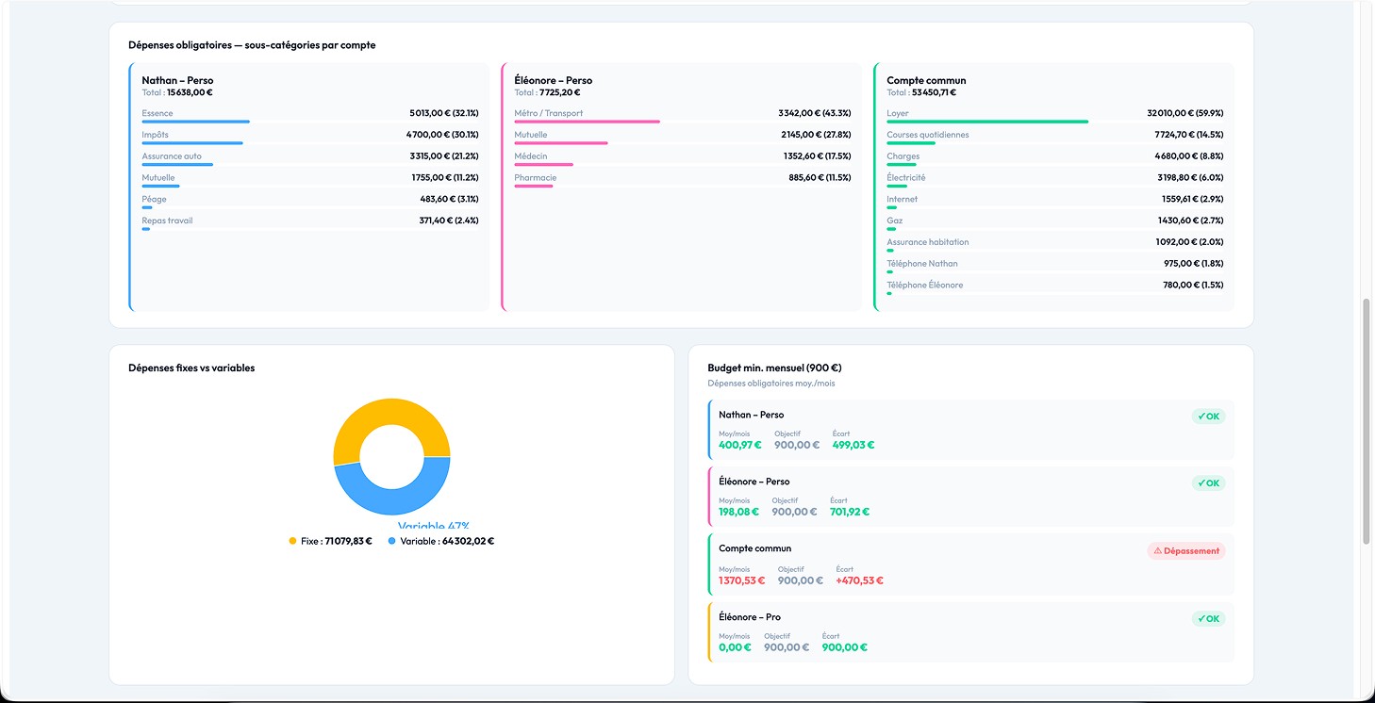Click the 0,00 € Moy/mois value for Éléonore – Pro
The image size is (1375, 703).
click(x=735, y=647)
